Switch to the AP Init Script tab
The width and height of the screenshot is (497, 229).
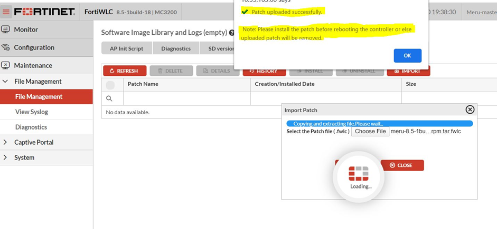[x=127, y=48]
